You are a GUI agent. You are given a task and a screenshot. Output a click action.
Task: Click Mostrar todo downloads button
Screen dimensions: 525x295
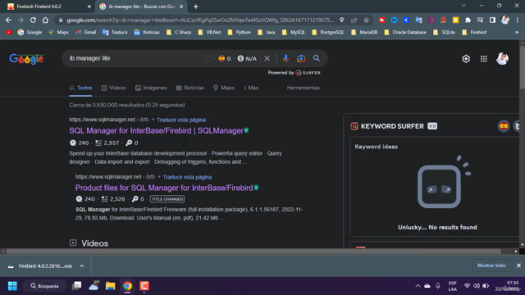[x=491, y=265]
